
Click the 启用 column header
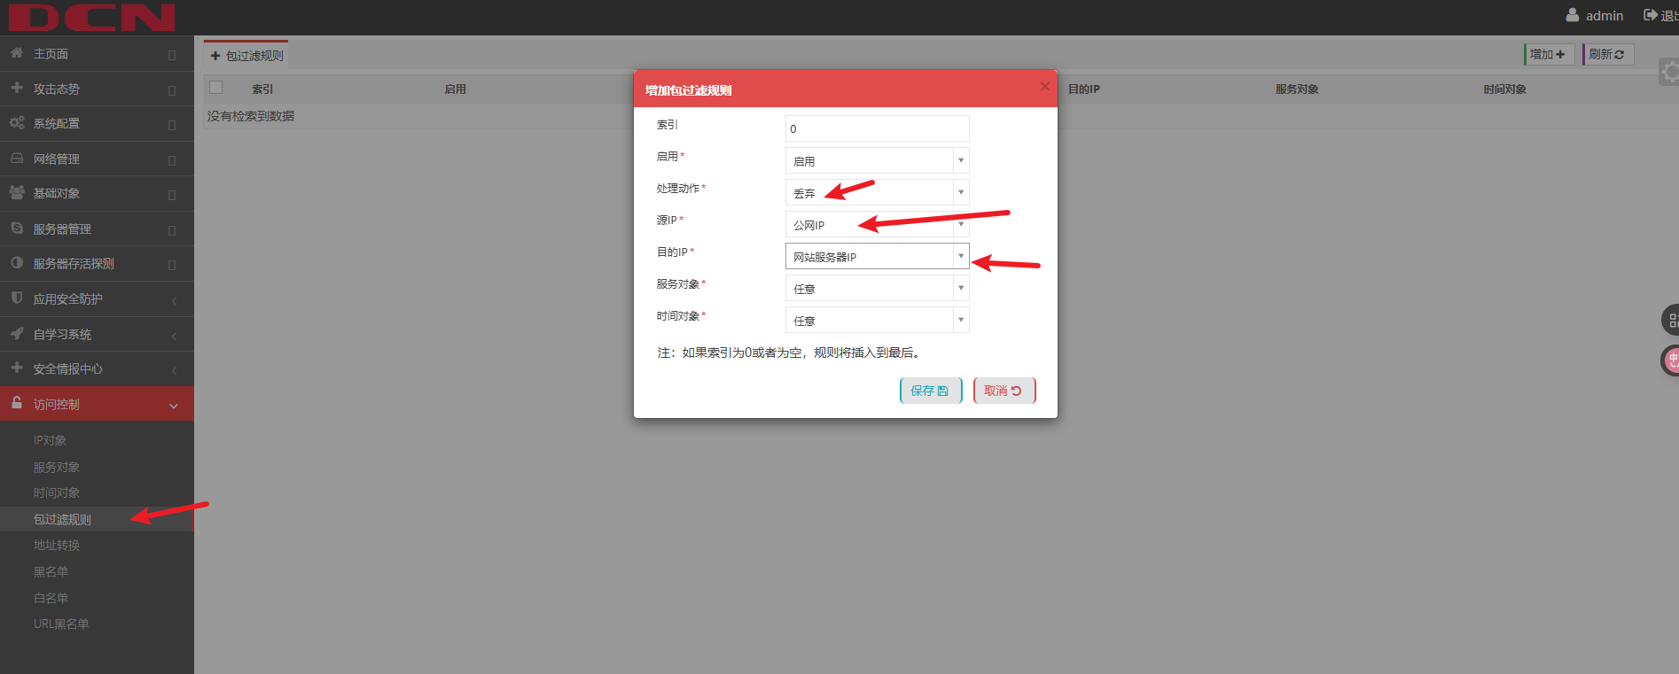(455, 89)
